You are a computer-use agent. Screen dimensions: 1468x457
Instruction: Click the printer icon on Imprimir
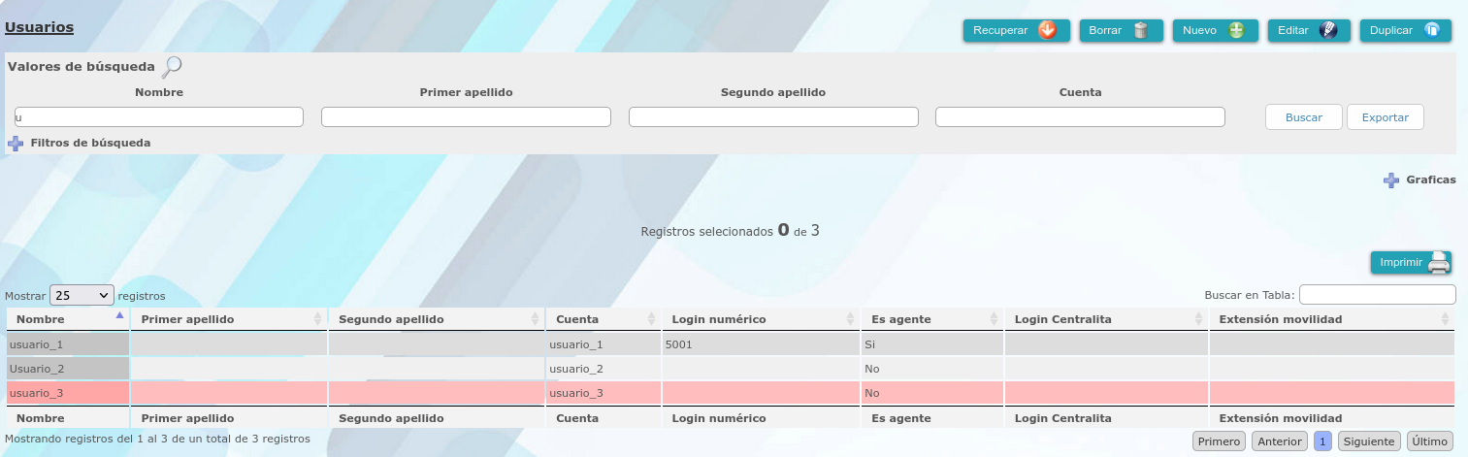coord(1438,263)
